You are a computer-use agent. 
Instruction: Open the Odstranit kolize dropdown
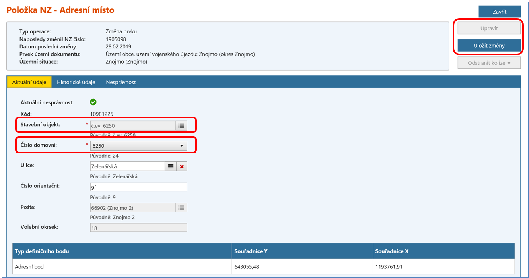(489, 63)
